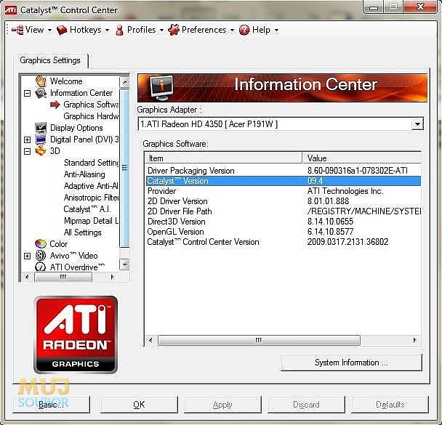Viewport: 442px width, 425px height.
Task: Open the Hotkeys dropdown arrow
Action: (108, 30)
